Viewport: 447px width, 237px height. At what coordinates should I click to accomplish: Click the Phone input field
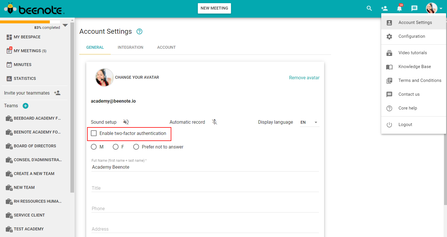pos(205,208)
